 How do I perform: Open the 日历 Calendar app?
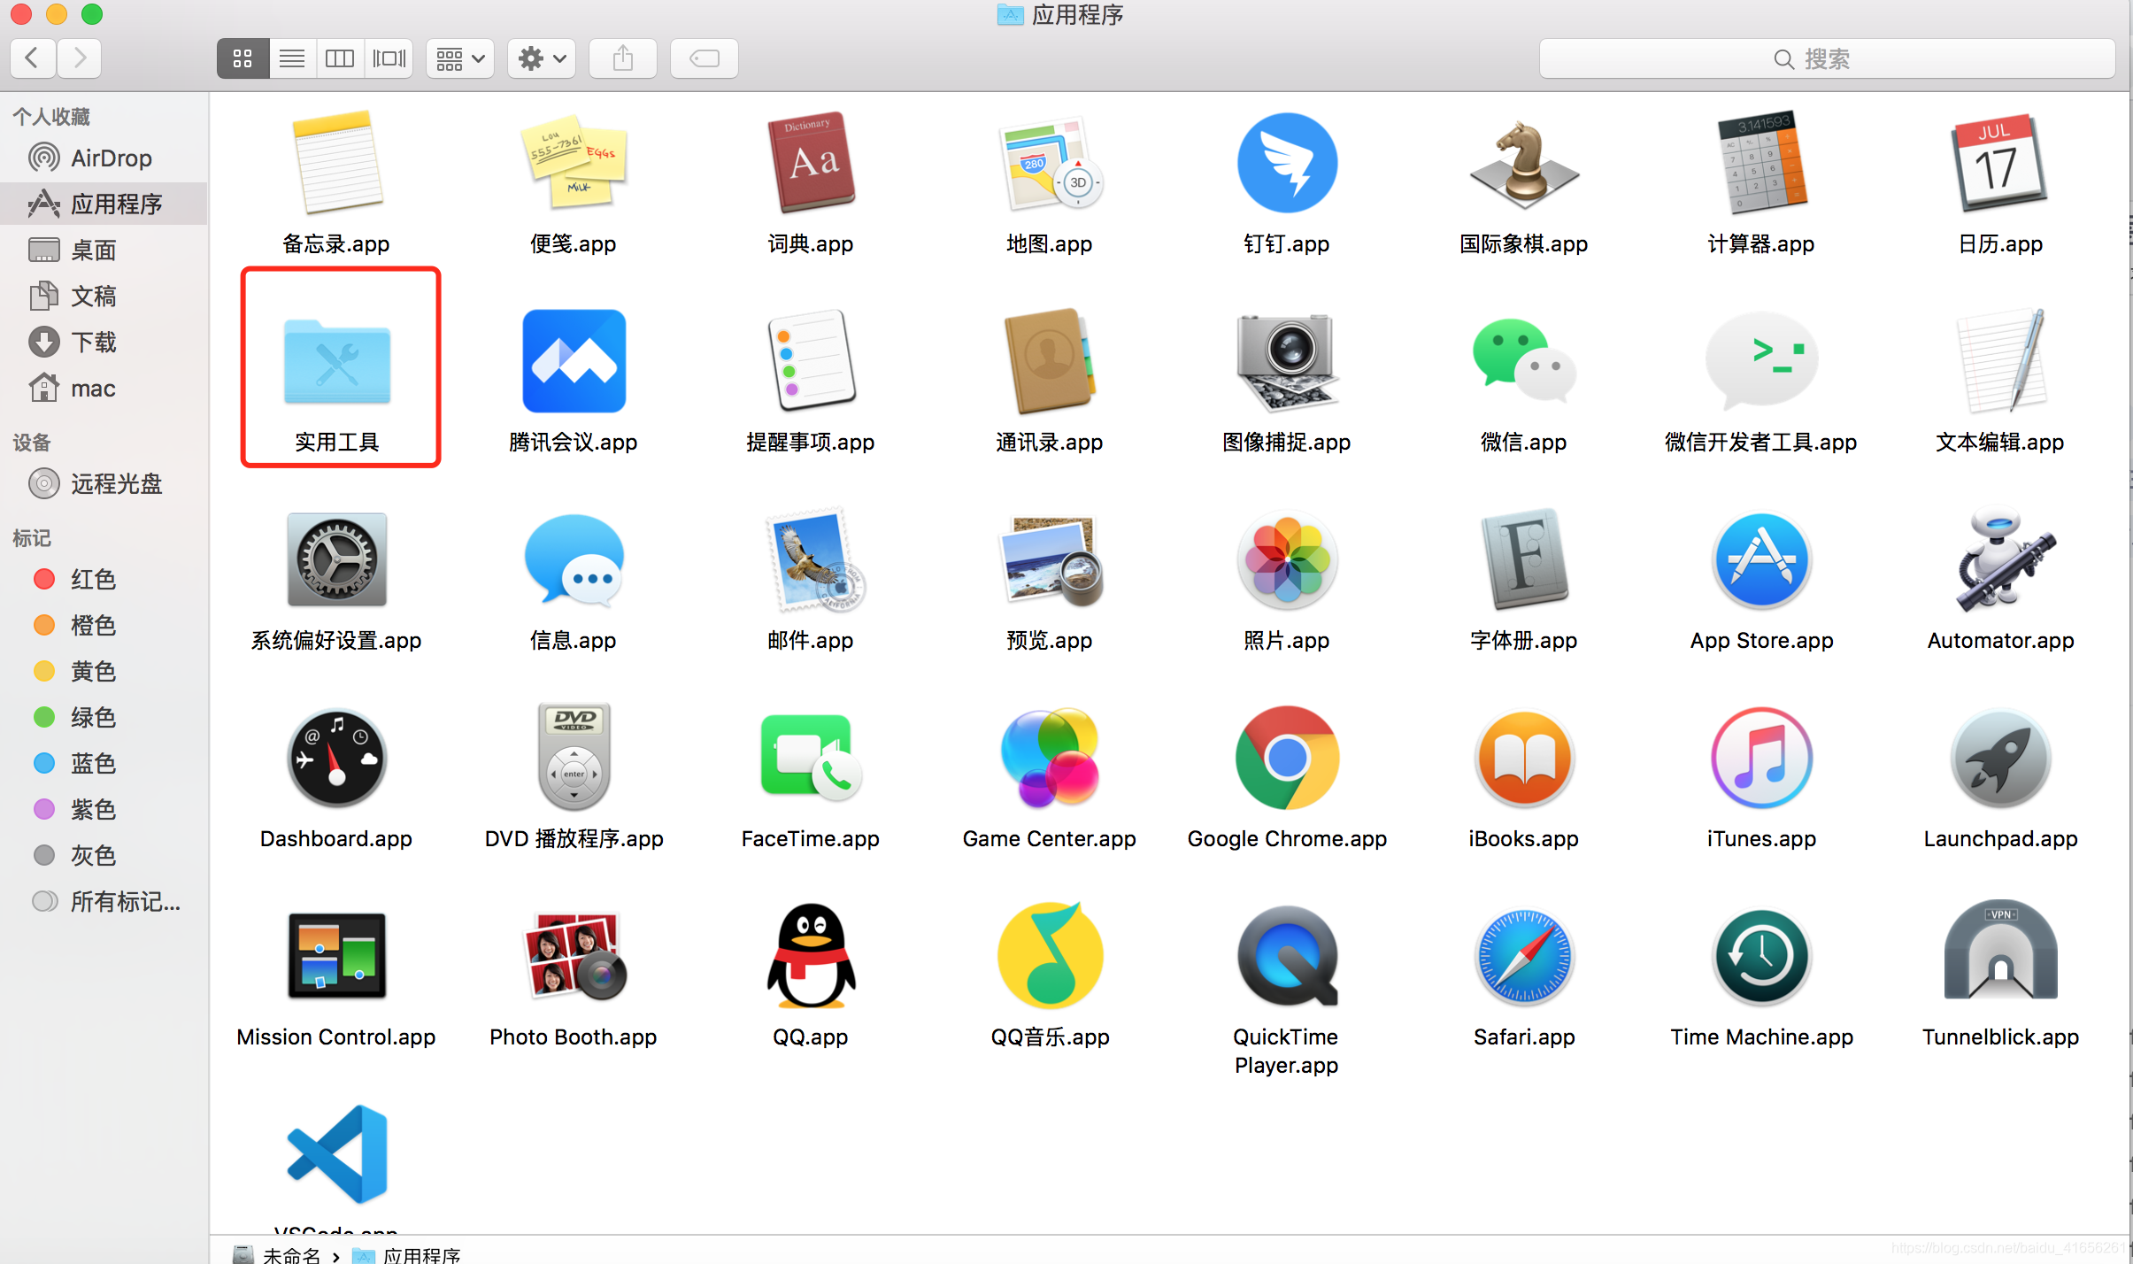tap(2000, 163)
